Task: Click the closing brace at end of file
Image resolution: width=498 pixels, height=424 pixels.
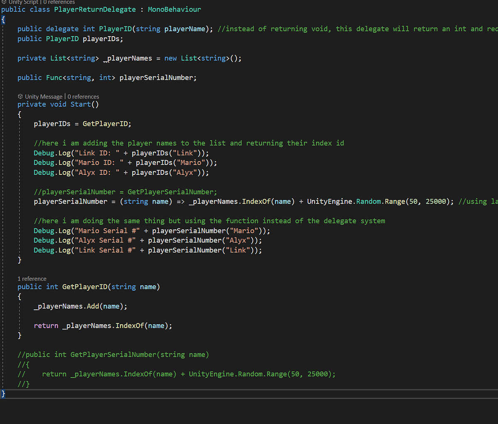Action: [3, 394]
